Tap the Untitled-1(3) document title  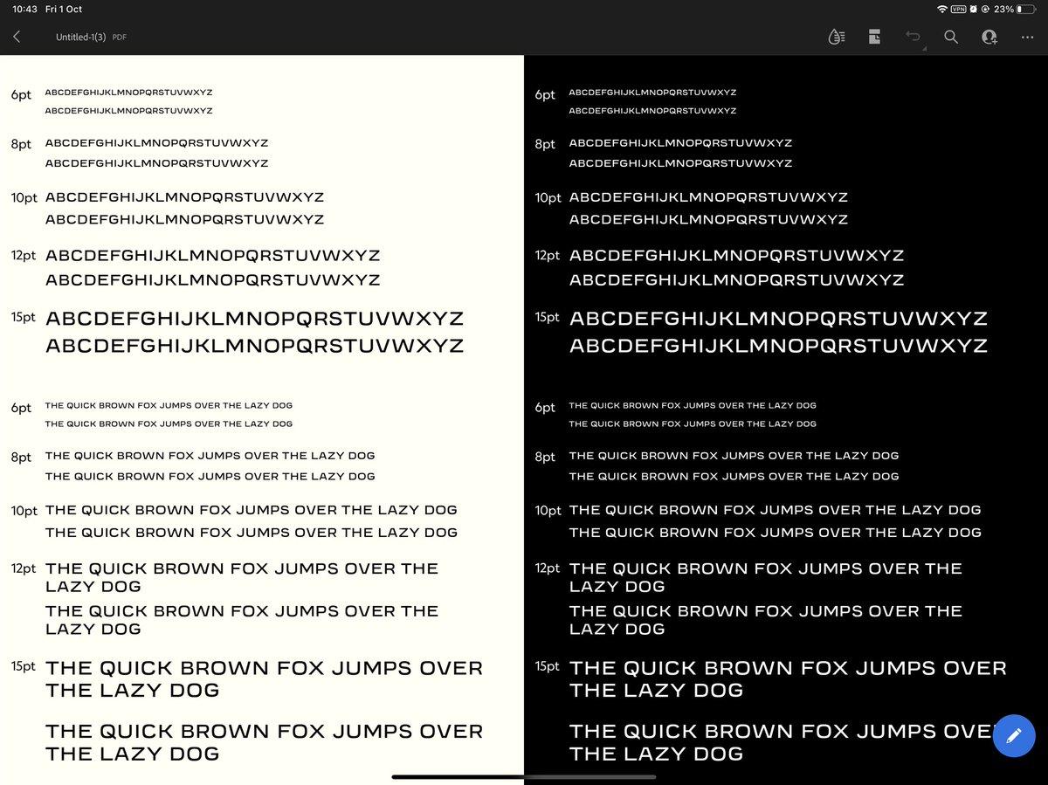pyautogui.click(x=82, y=38)
